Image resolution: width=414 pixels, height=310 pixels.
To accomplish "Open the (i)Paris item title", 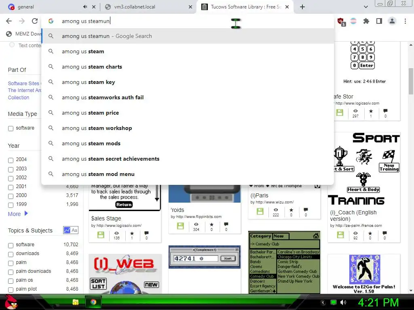I will (x=259, y=195).
